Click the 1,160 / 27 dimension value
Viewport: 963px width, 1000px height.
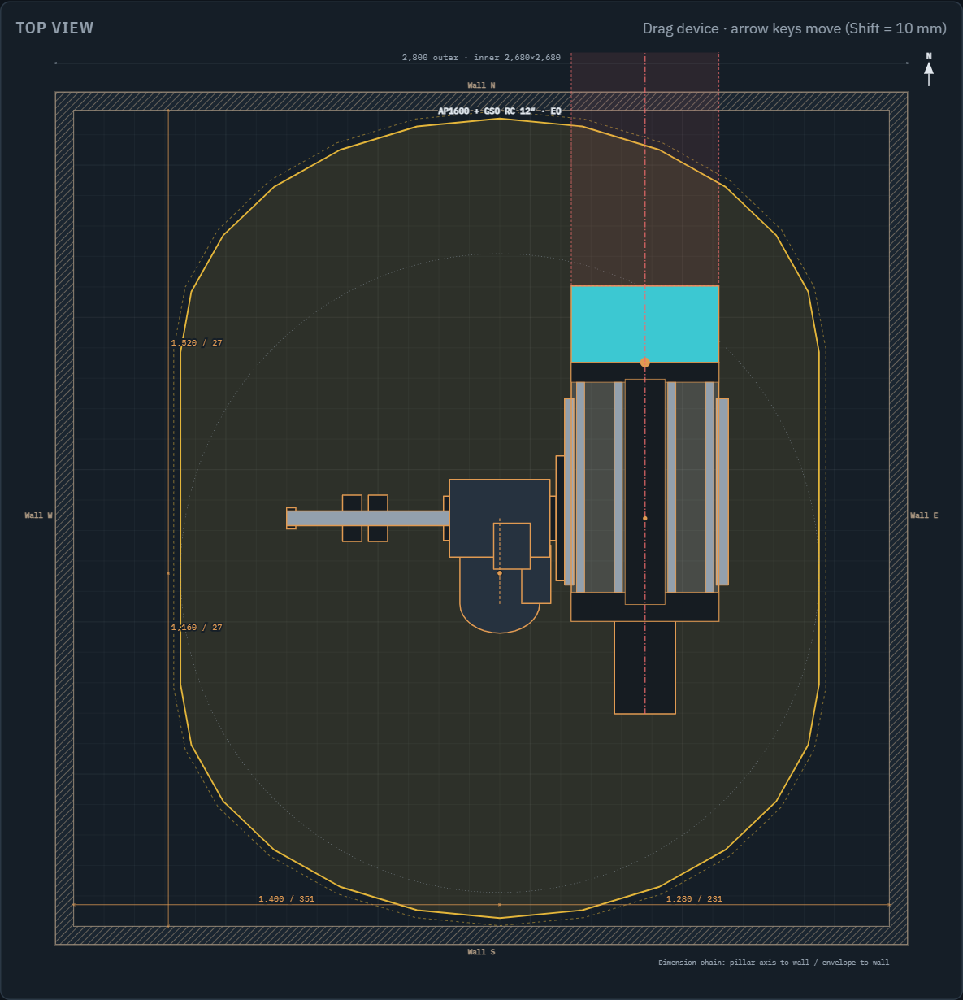[197, 628]
